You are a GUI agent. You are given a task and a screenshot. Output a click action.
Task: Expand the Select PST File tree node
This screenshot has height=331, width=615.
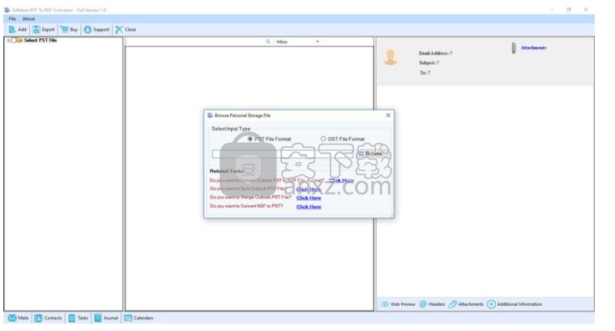(8, 41)
